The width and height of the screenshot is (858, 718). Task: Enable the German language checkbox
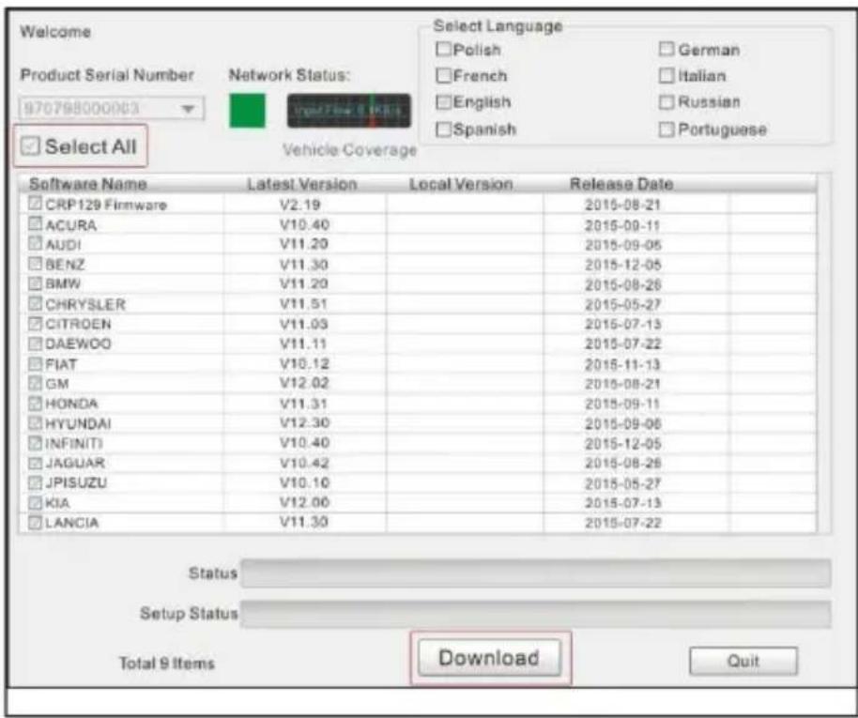[x=666, y=49]
